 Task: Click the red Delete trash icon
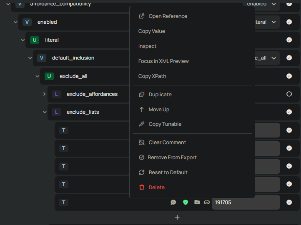142,187
